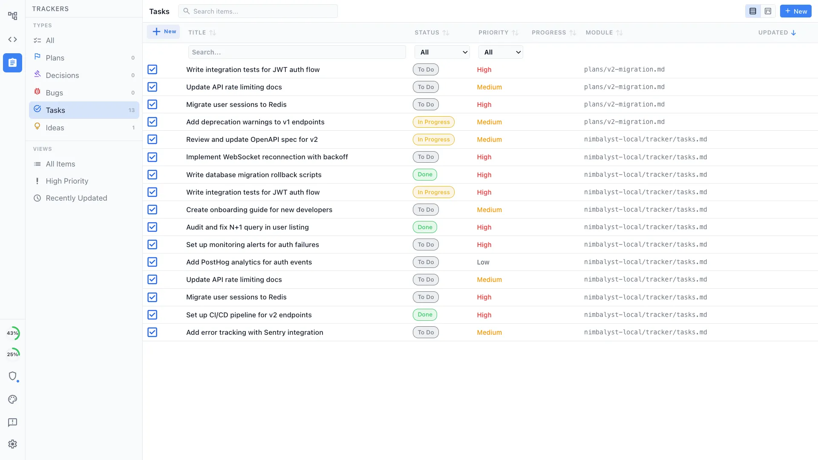This screenshot has height=460, width=818.
Task: Click the blue New button
Action: 795,11
